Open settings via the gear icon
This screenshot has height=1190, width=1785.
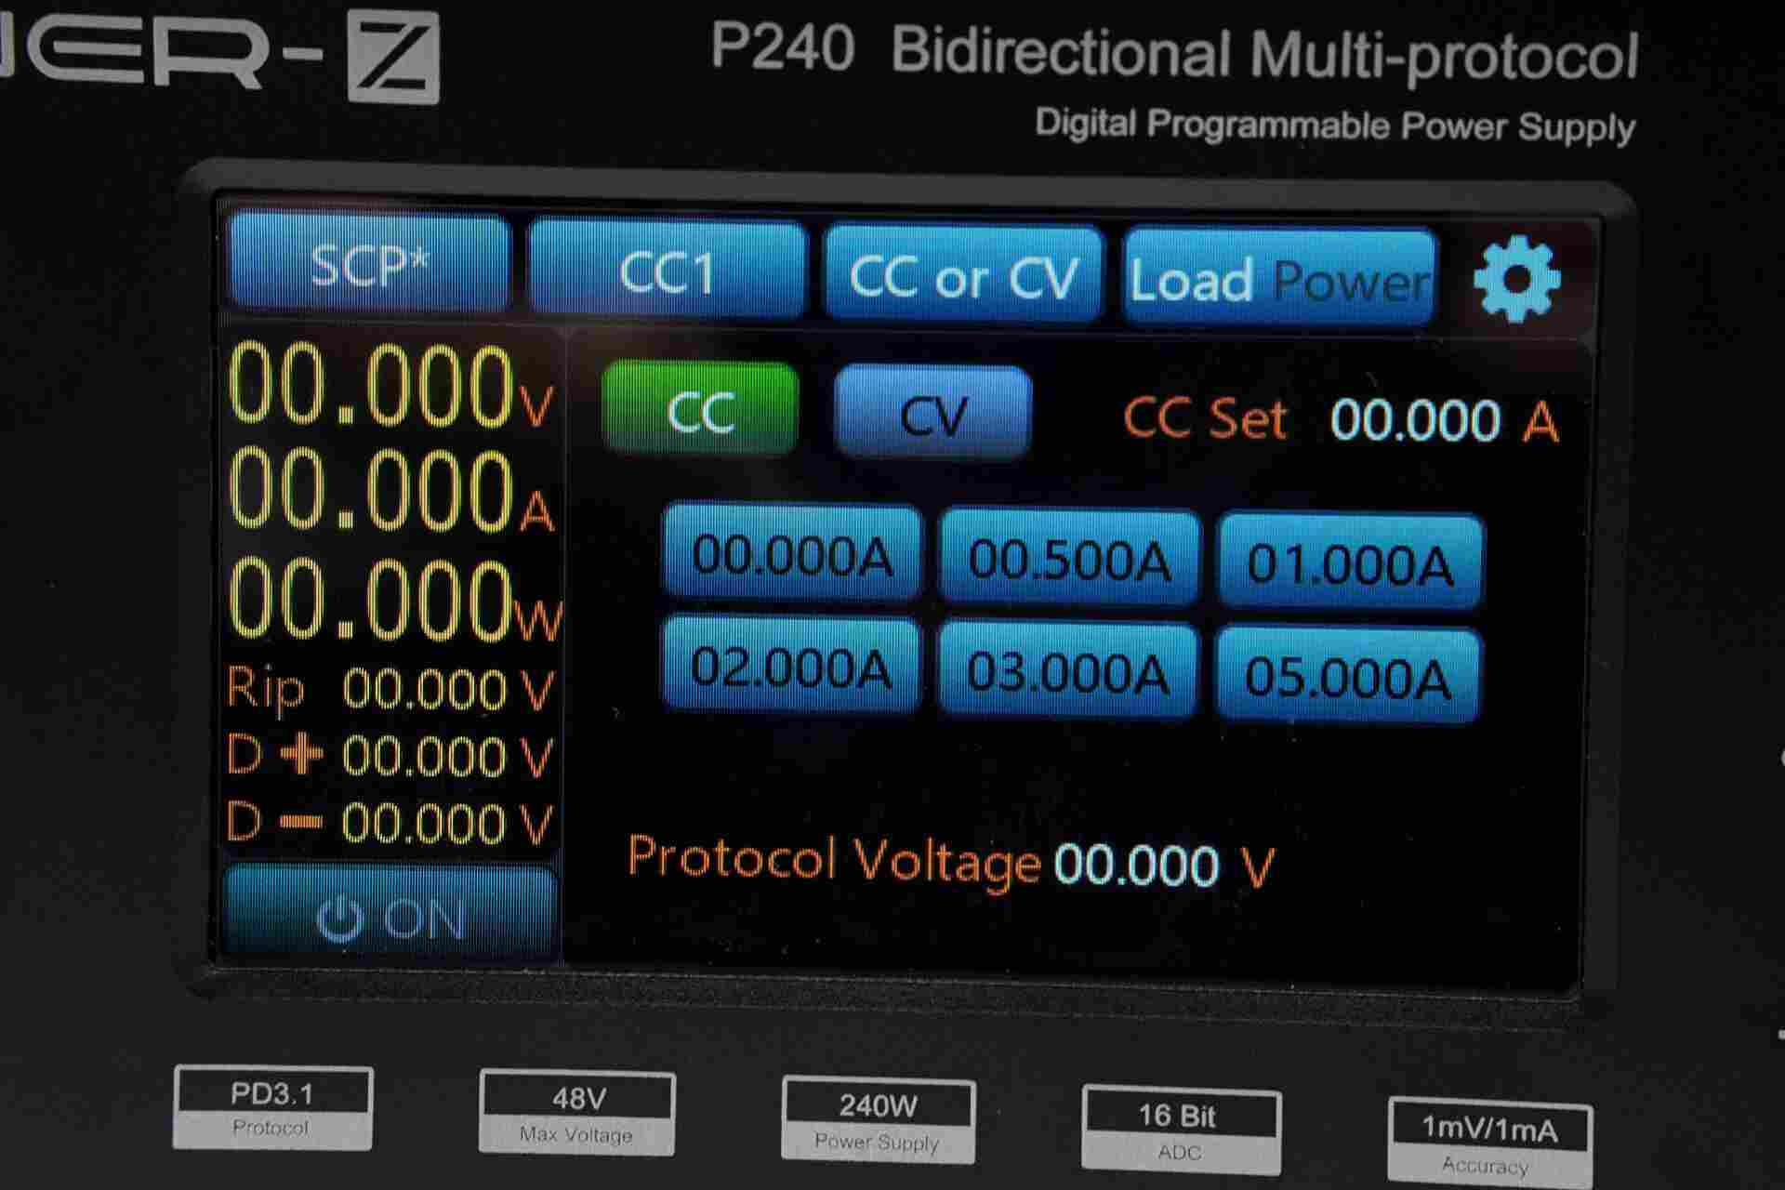pyautogui.click(x=1516, y=279)
